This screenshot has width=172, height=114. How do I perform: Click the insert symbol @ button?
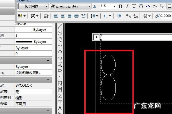point(147,16)
